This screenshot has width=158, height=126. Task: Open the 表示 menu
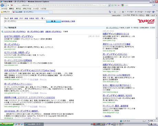[18, 9]
